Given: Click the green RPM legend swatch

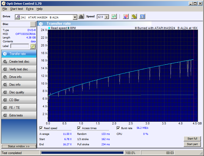Looking at the screenshot, I should coord(68,28).
